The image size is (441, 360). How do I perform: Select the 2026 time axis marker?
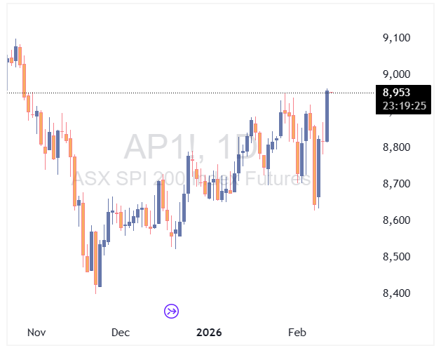pyautogui.click(x=209, y=333)
